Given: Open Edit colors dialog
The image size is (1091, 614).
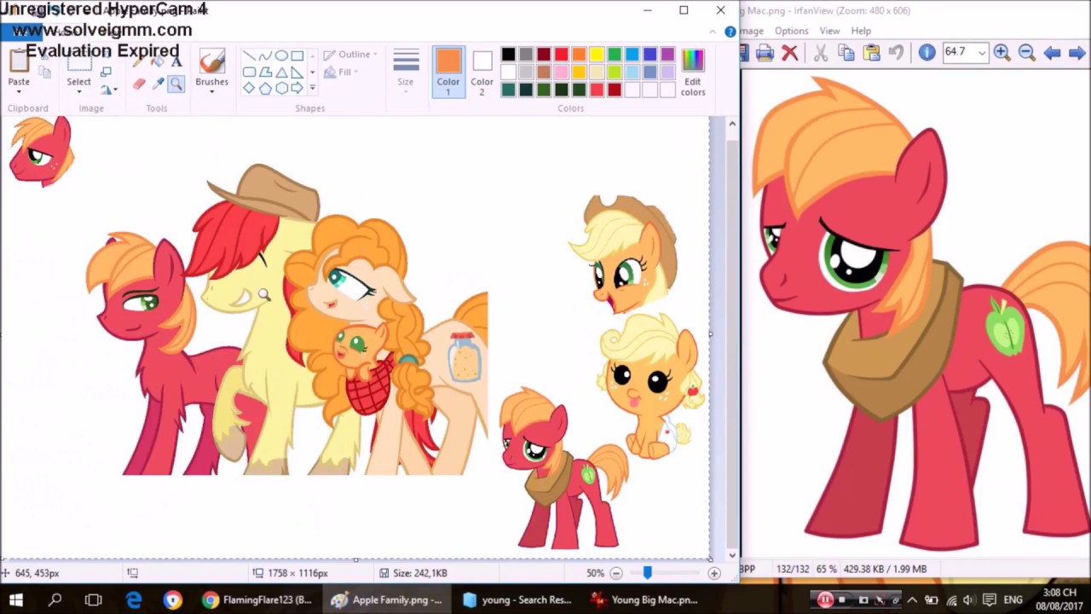Looking at the screenshot, I should click(x=693, y=72).
